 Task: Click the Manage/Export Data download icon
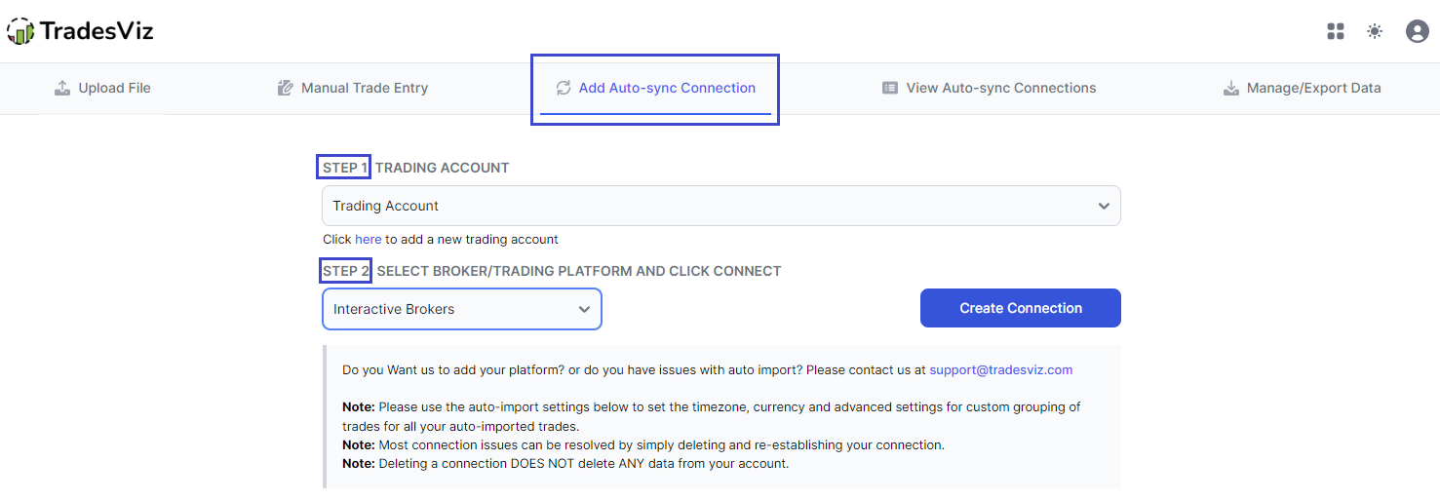1231,88
